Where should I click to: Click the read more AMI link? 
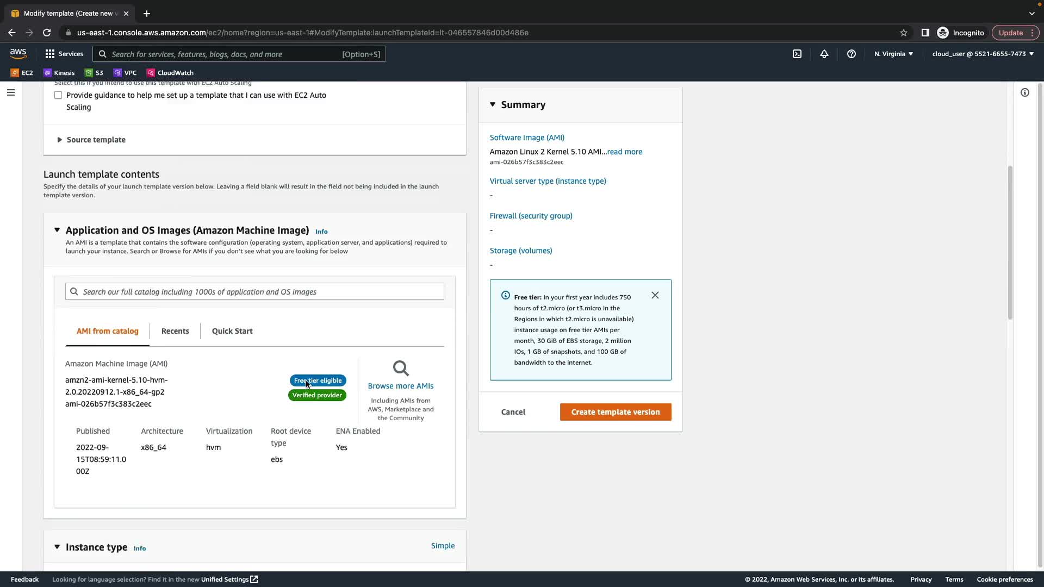[624, 152]
